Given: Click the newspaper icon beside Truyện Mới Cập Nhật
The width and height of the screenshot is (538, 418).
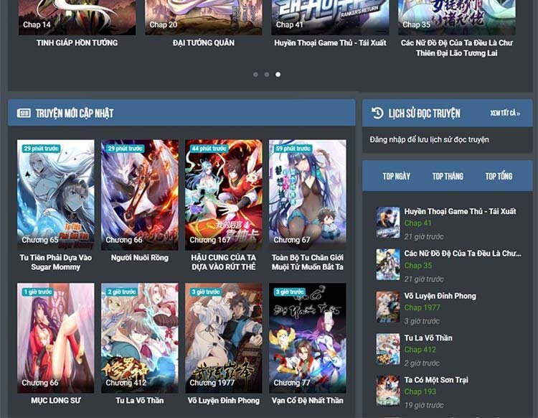Looking at the screenshot, I should point(24,113).
